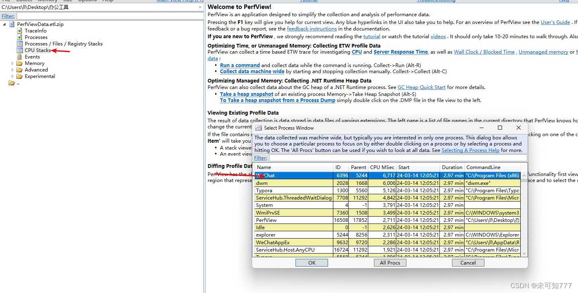Image resolution: width=578 pixels, height=293 pixels.
Task: Open the Unmanaged memory link
Action: (x=543, y=52)
